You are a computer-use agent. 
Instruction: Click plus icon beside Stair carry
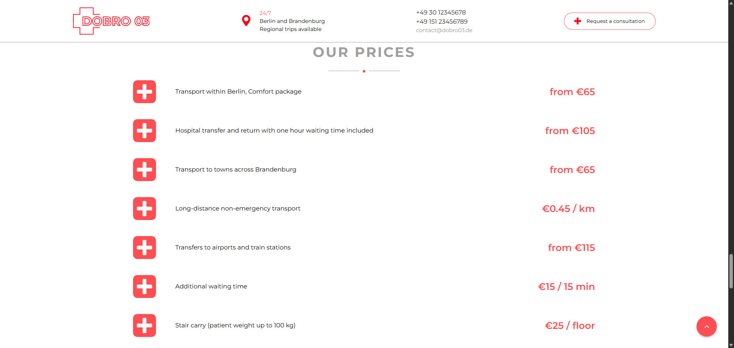(x=145, y=325)
